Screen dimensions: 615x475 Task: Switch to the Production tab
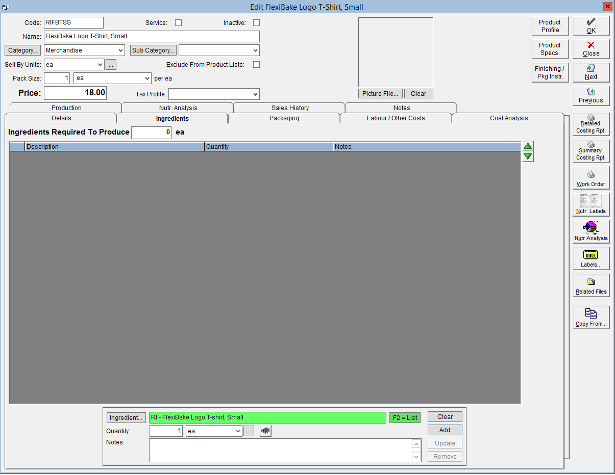[66, 108]
